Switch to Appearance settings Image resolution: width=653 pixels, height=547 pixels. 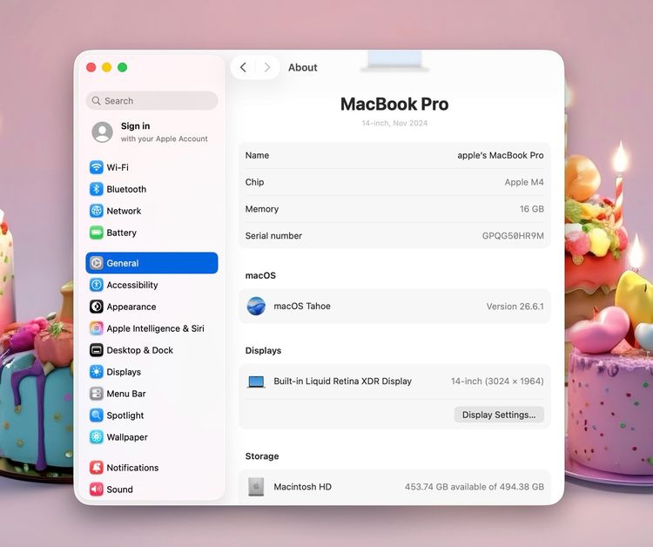click(x=152, y=307)
